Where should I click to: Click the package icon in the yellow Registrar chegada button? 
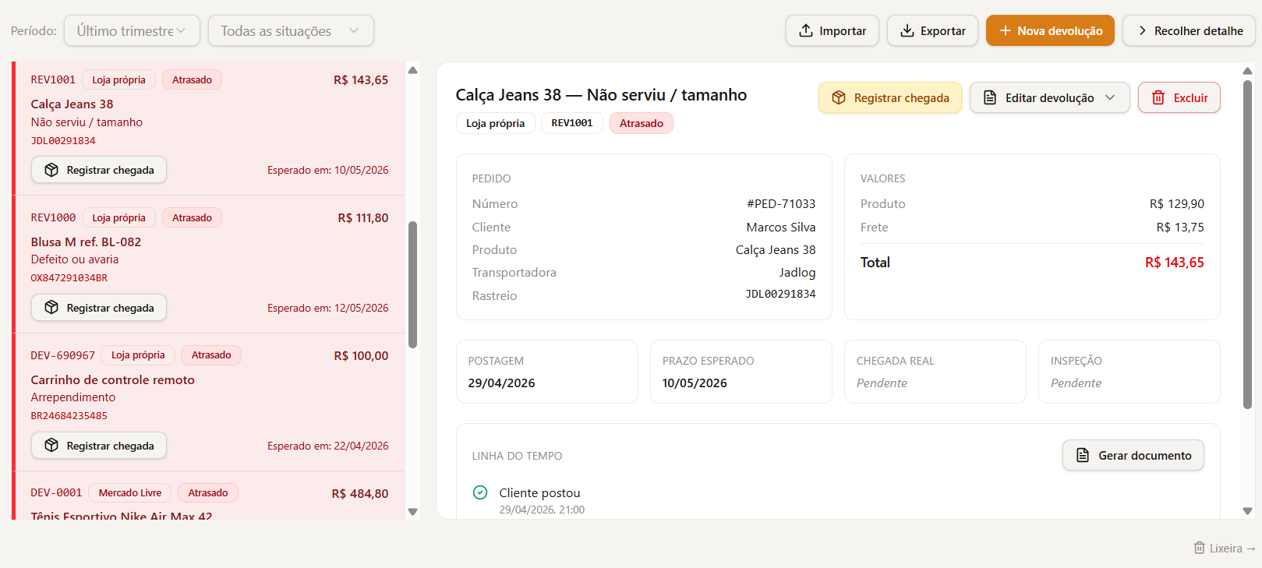click(x=839, y=97)
